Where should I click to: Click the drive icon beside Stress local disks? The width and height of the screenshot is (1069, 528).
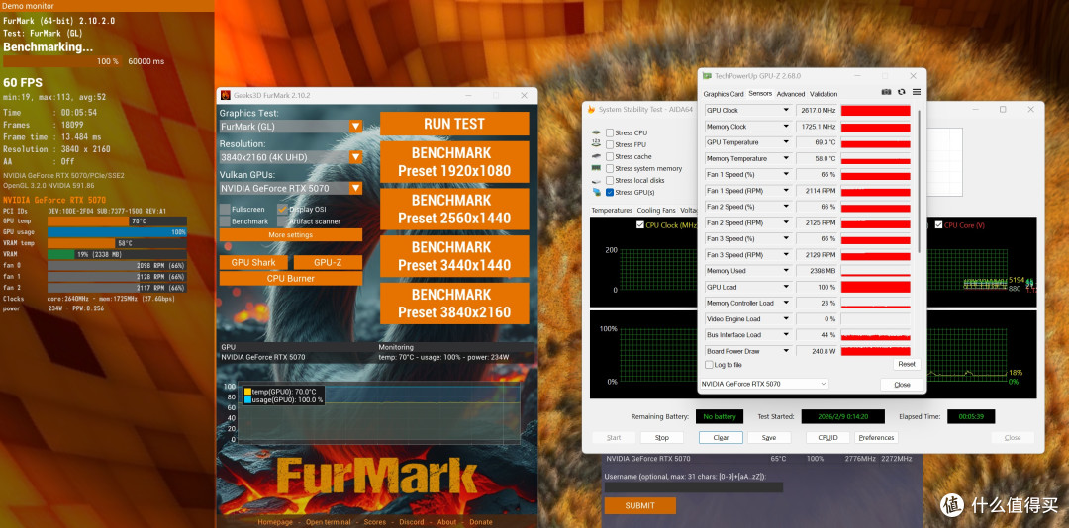[x=597, y=181]
